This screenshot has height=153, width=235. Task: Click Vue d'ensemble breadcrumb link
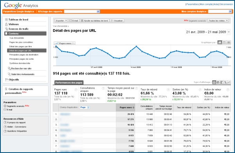pyautogui.click(x=60, y=26)
